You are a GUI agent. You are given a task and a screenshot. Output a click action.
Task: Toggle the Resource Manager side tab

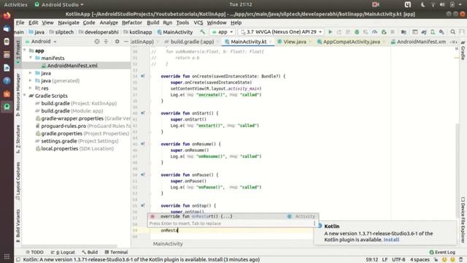point(18,94)
